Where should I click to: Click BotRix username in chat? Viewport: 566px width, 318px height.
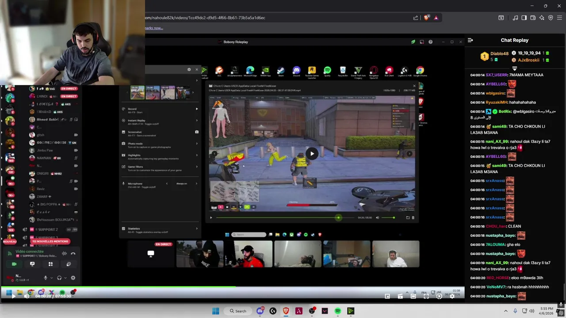click(505, 112)
